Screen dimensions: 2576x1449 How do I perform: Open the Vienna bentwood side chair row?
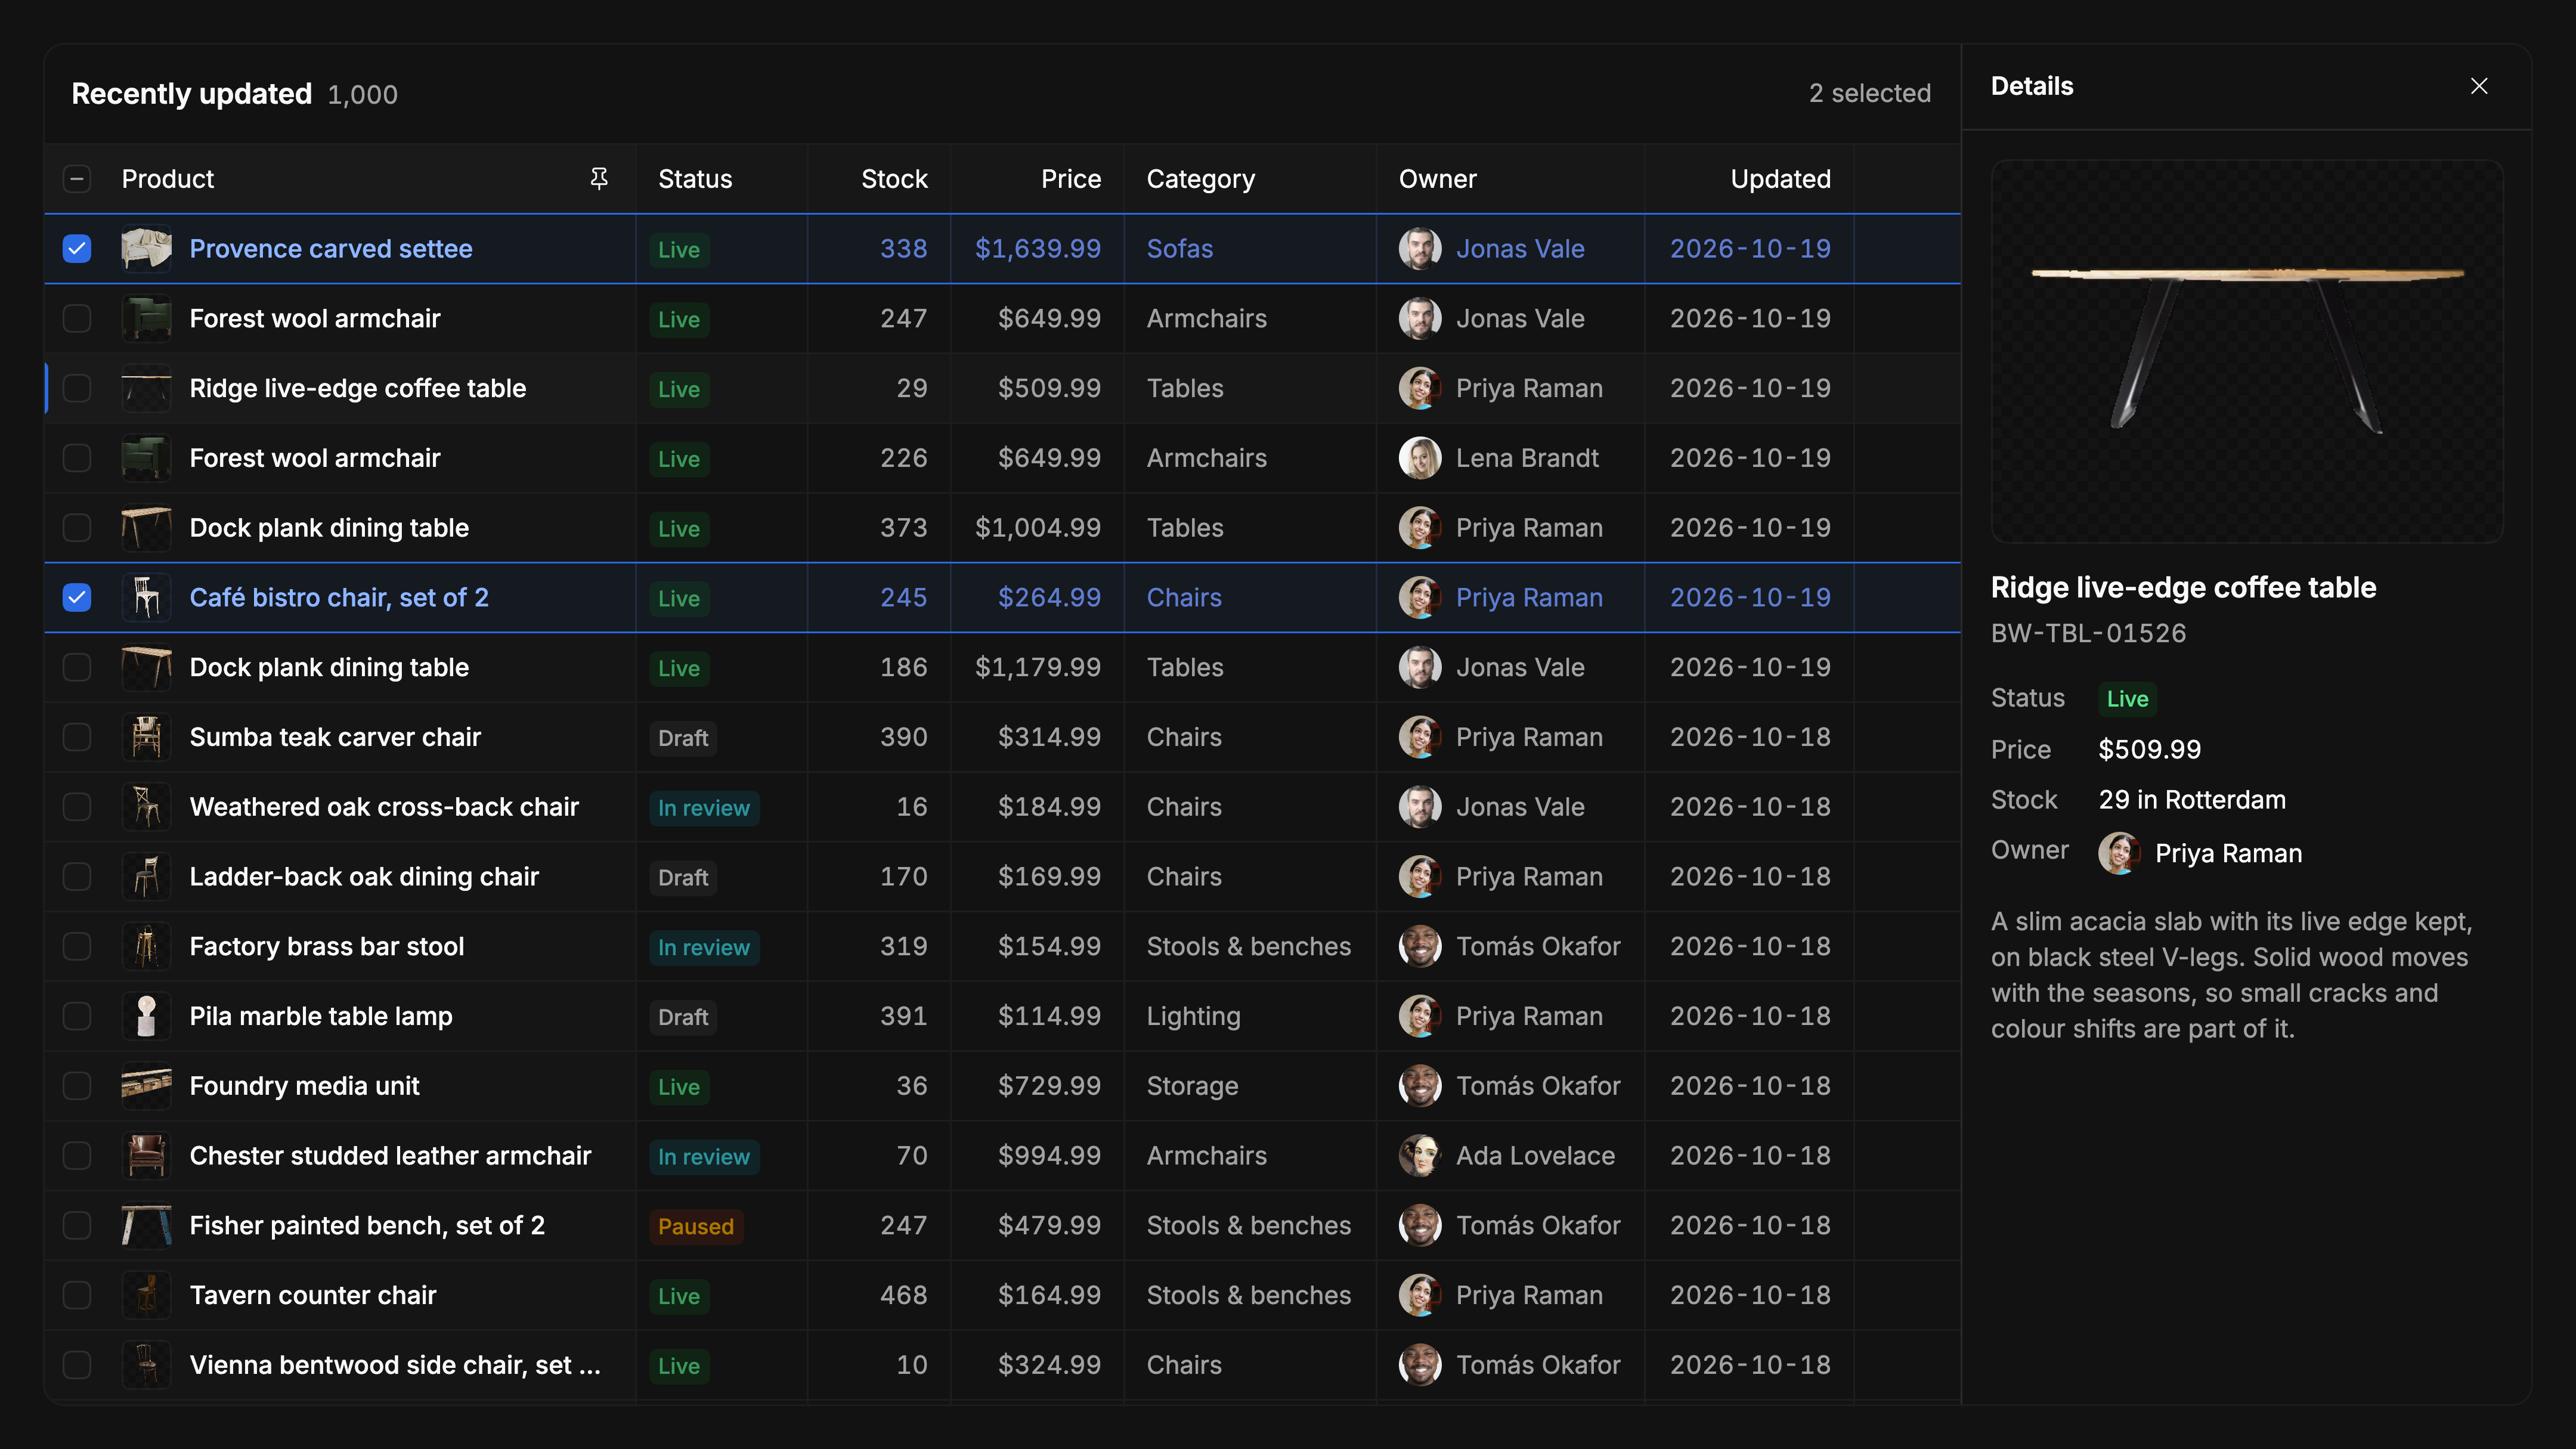[x=395, y=1365]
